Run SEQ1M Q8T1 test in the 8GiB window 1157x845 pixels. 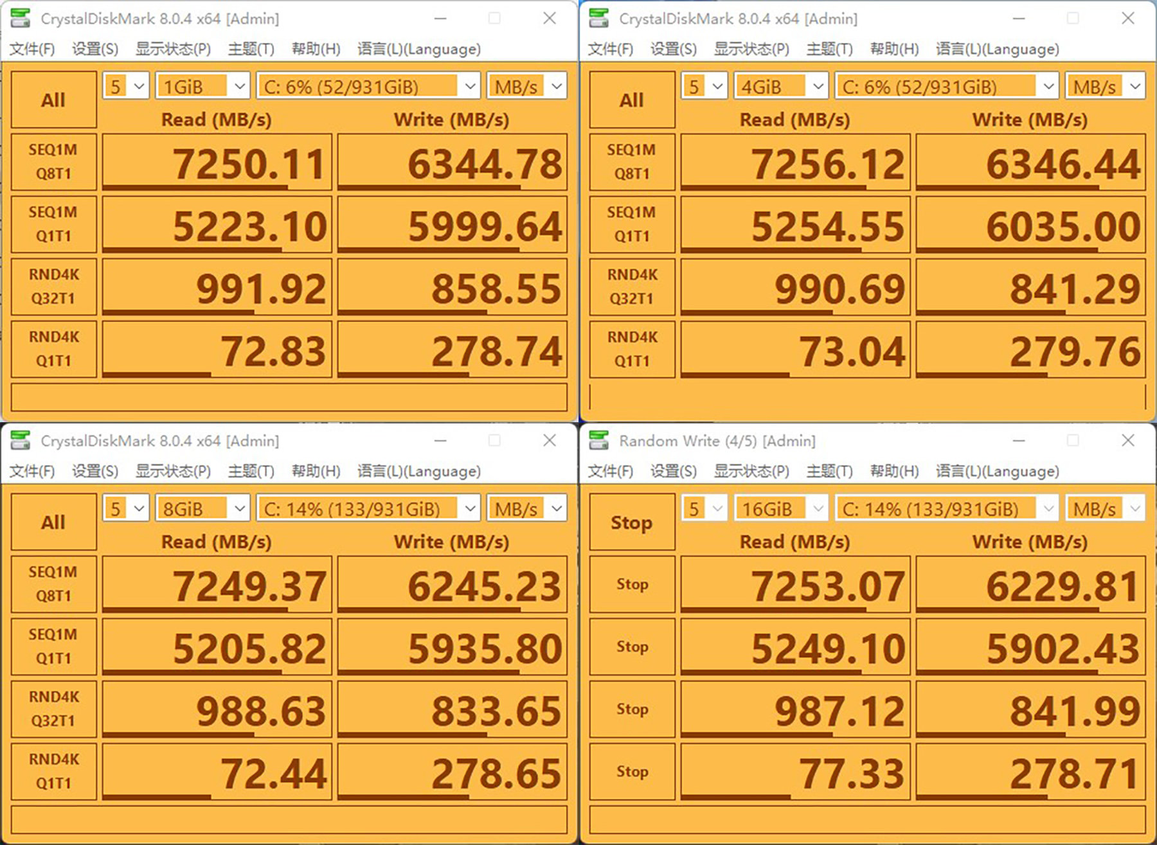coord(53,584)
